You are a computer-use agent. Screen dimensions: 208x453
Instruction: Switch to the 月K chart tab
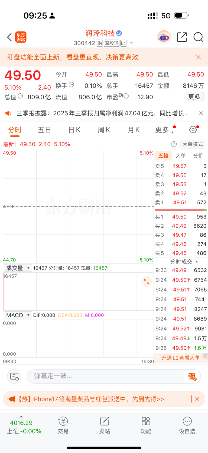[x=134, y=130]
